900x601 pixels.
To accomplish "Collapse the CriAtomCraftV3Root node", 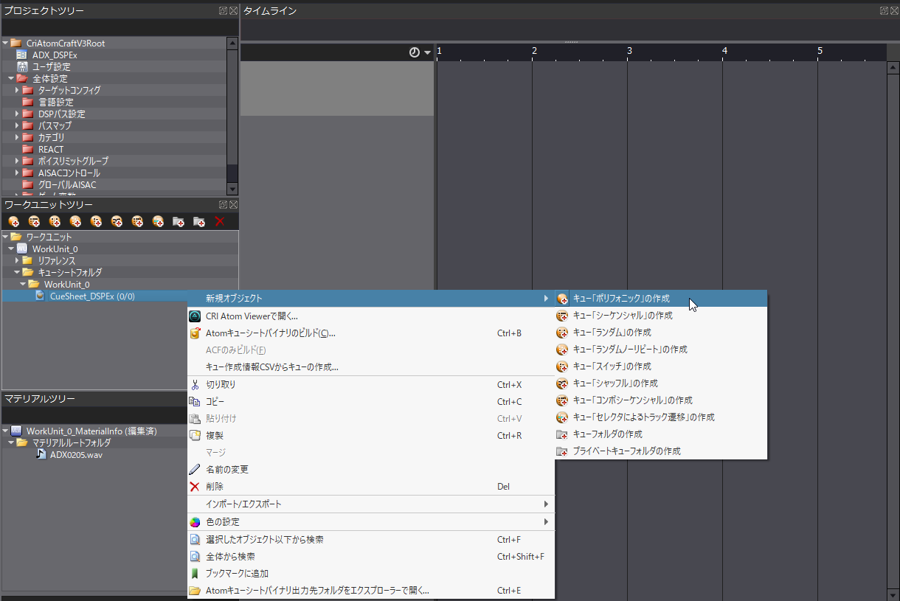I will 5,44.
